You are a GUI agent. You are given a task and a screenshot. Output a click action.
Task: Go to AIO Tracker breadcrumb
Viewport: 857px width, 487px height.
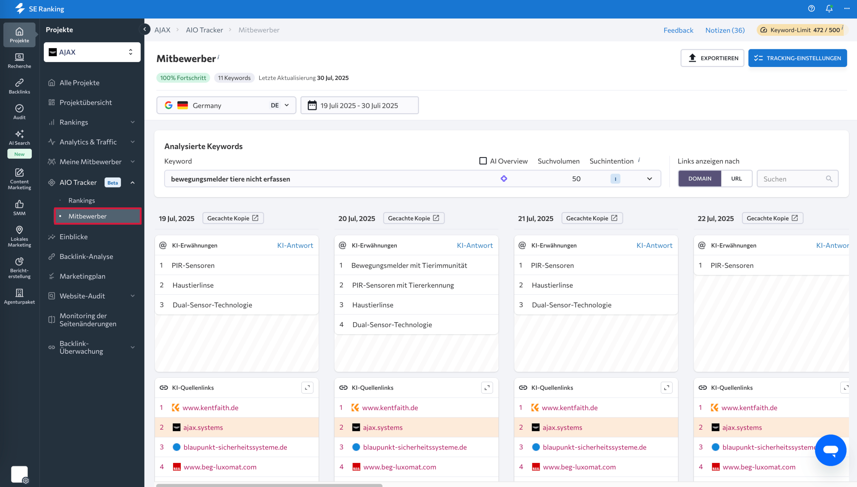tap(204, 30)
